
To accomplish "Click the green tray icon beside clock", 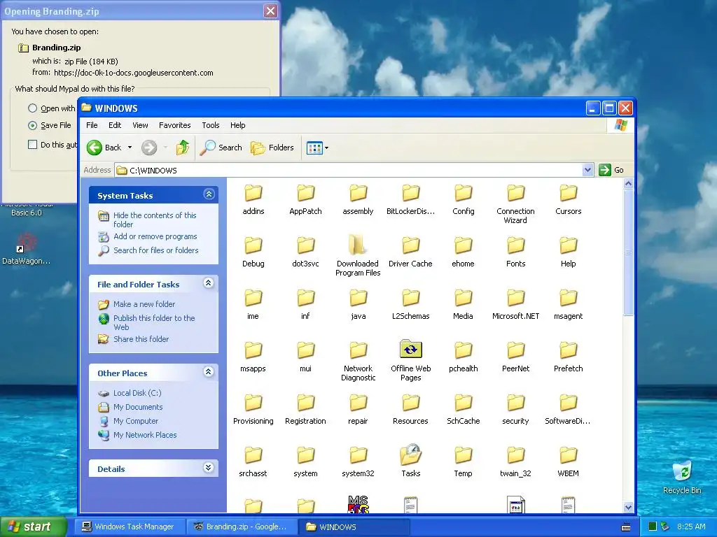I will pos(653,527).
